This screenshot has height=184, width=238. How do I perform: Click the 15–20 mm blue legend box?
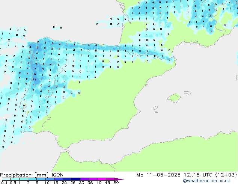58,179
